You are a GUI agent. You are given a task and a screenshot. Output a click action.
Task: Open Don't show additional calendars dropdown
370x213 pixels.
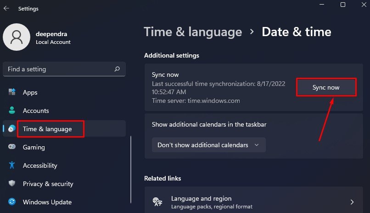pyautogui.click(x=209, y=145)
